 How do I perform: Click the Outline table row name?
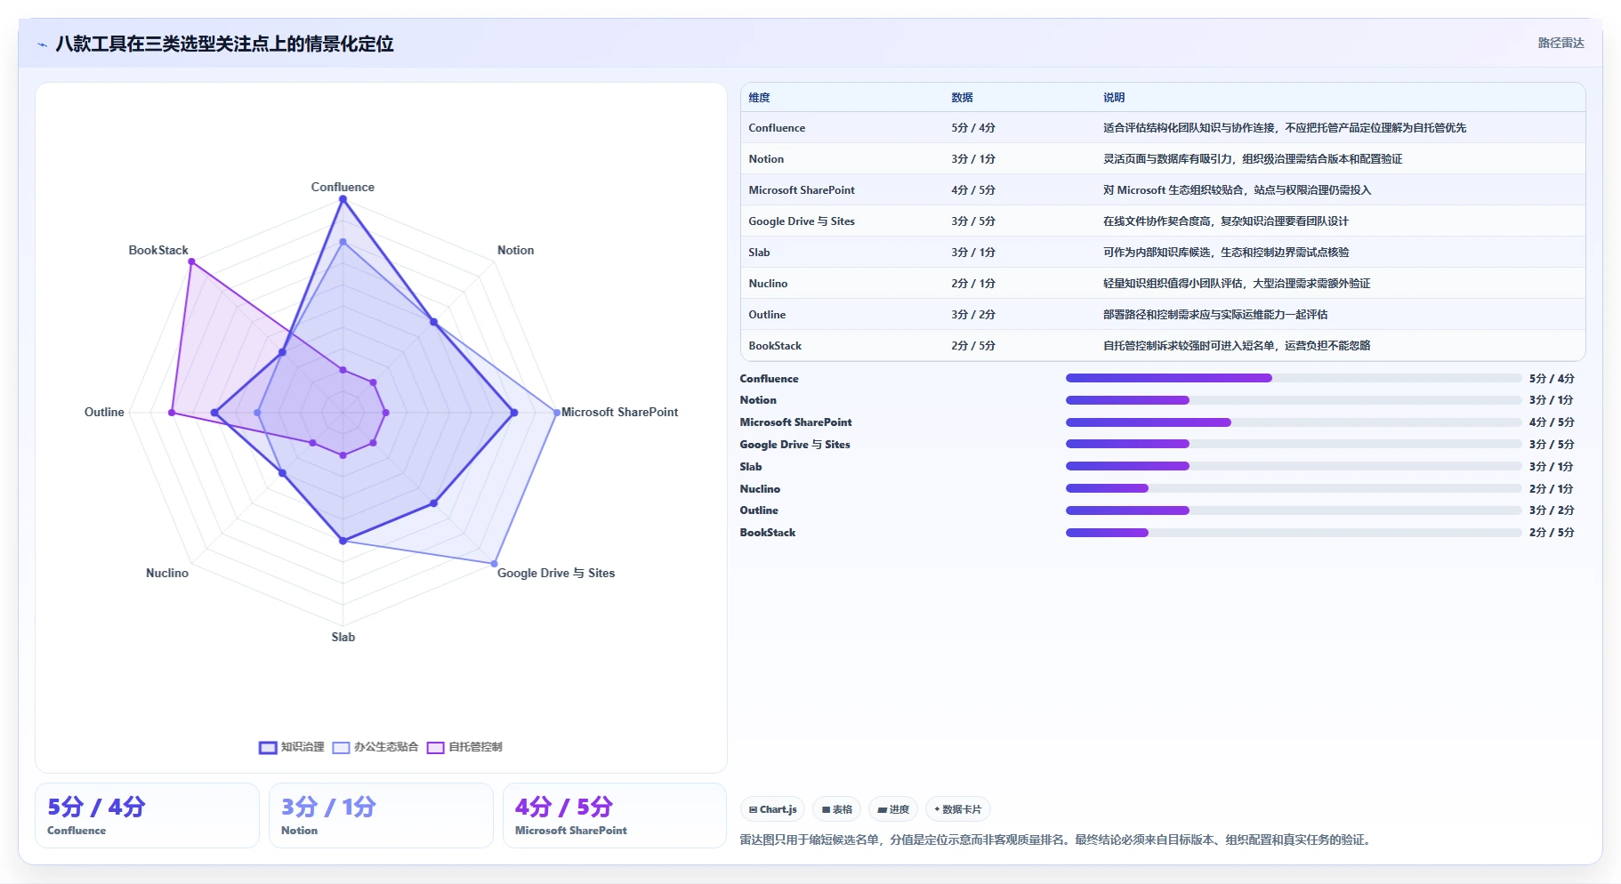767,315
